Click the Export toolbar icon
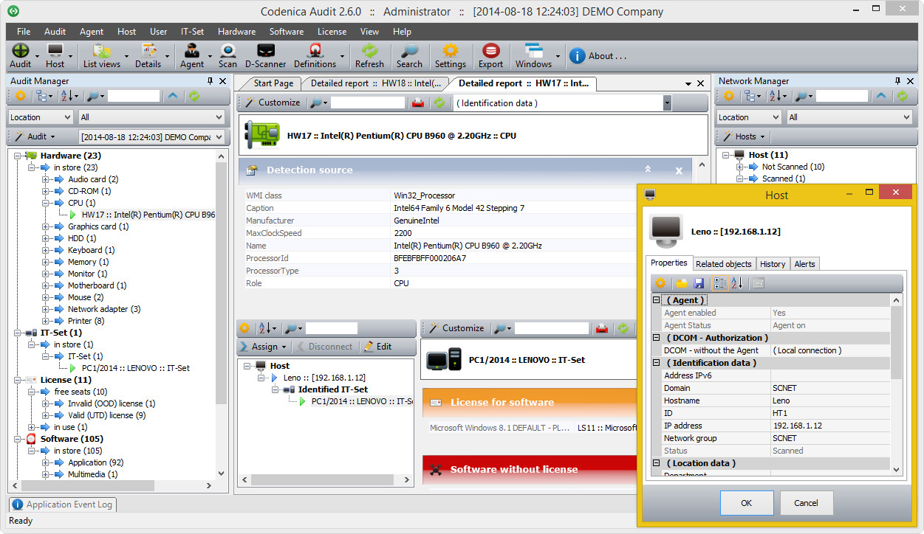 point(490,56)
